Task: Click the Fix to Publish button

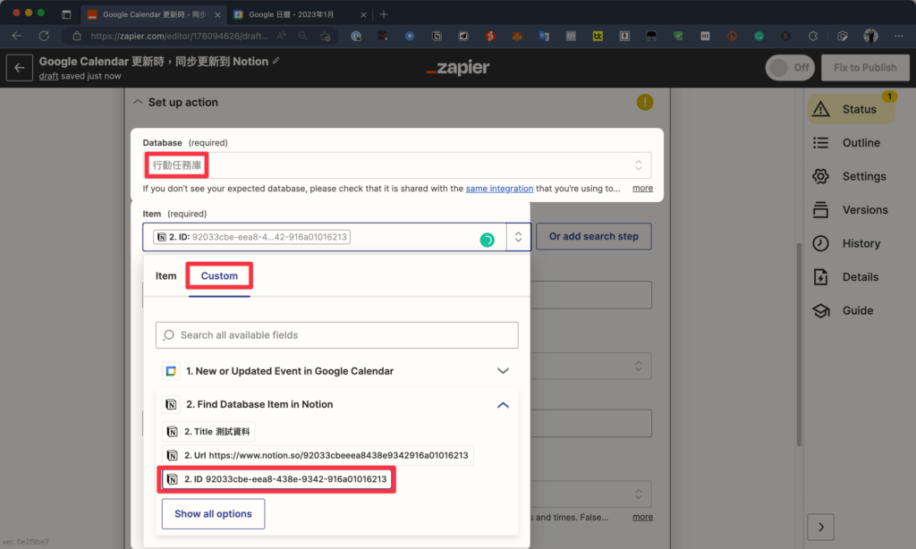Action: click(x=865, y=68)
